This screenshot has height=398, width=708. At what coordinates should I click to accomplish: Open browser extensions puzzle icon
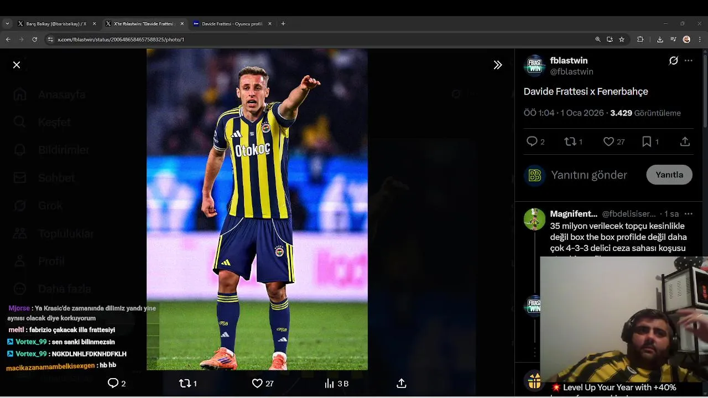click(641, 39)
